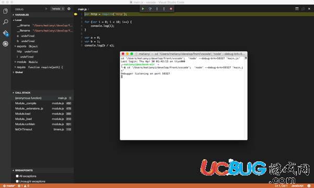
Task: Select the Module._load stack frame
Action: [x=43, y=119]
